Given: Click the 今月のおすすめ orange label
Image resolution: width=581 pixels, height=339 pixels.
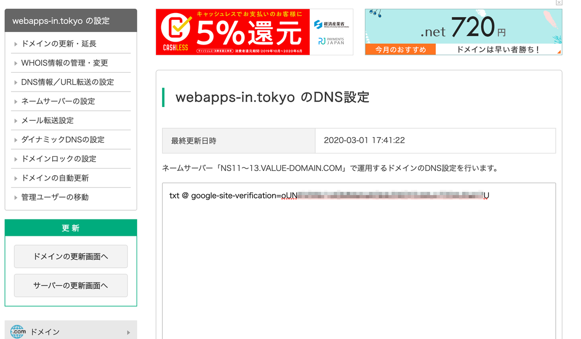Looking at the screenshot, I should [x=400, y=49].
